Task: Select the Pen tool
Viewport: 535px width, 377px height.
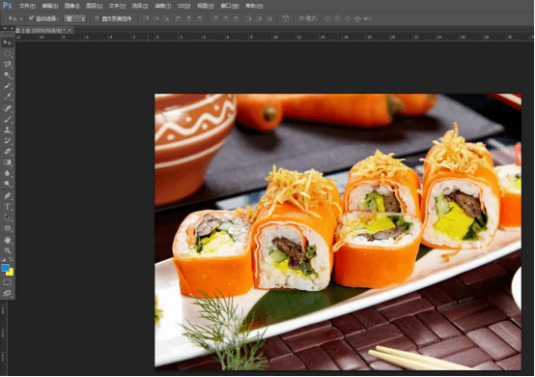Action: pos(8,195)
